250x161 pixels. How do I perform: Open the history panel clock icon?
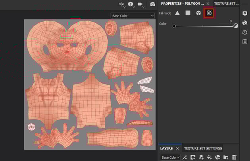coord(245,32)
